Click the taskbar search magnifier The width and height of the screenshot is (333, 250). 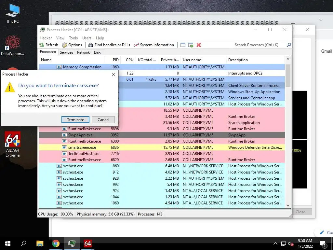(23, 243)
